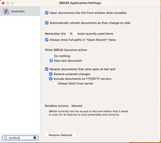Toggle Automatically refresh documents on disk change
Image resolution: width=161 pixels, height=143 pixels.
tap(47, 23)
